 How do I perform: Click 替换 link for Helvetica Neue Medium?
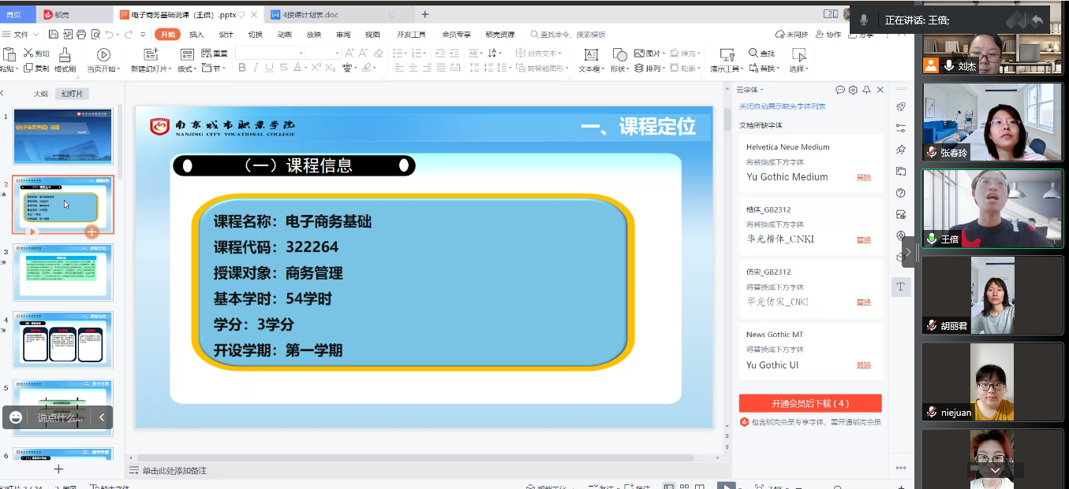864,177
